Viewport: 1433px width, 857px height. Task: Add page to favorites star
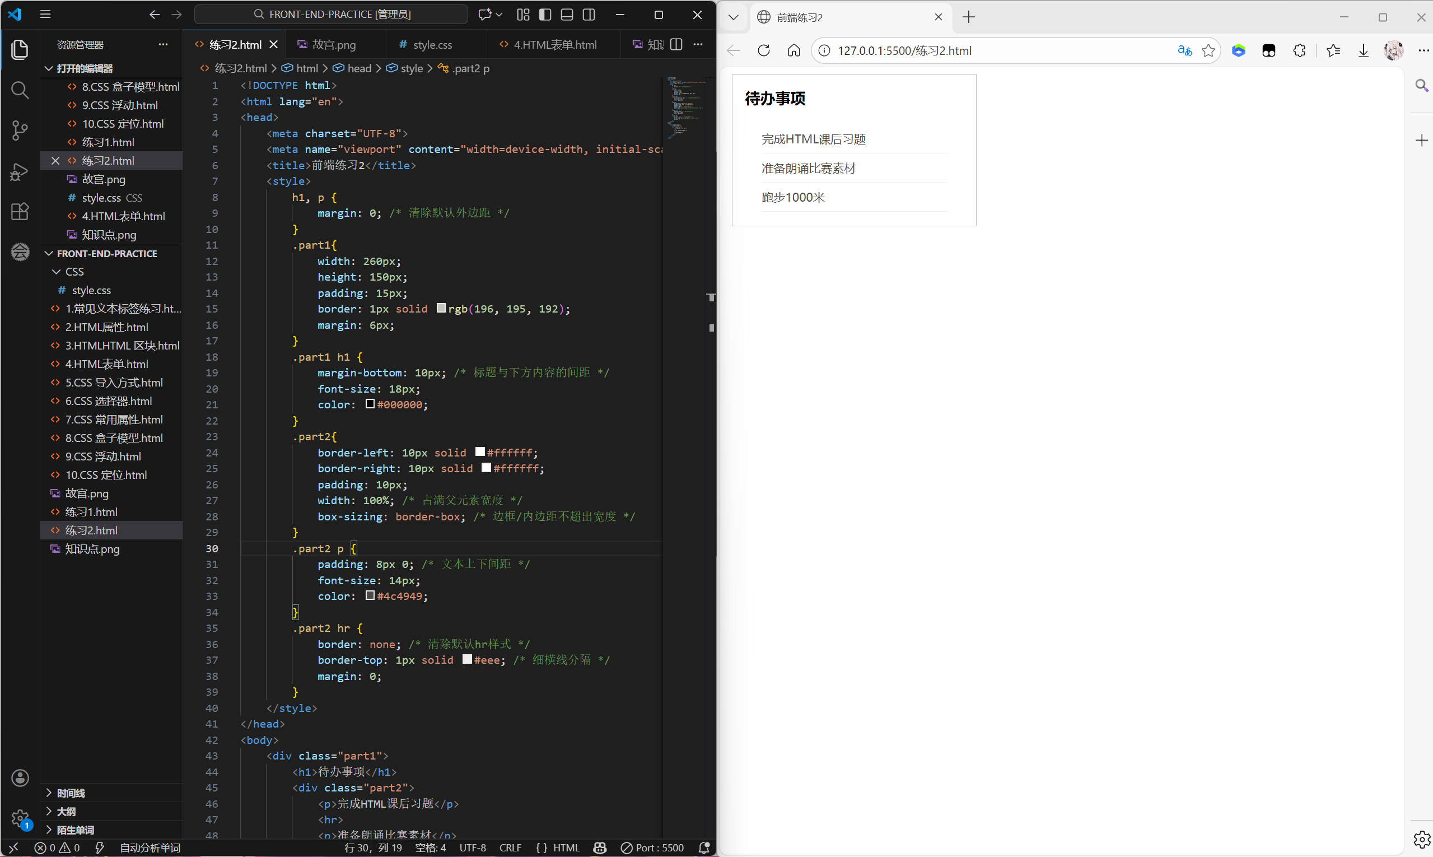click(1208, 51)
